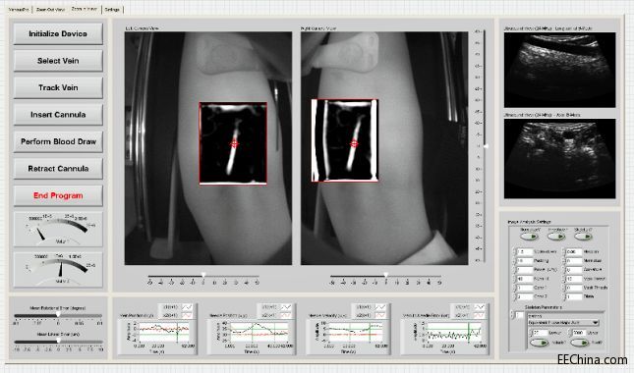Start the Select Vein step

click(x=58, y=61)
